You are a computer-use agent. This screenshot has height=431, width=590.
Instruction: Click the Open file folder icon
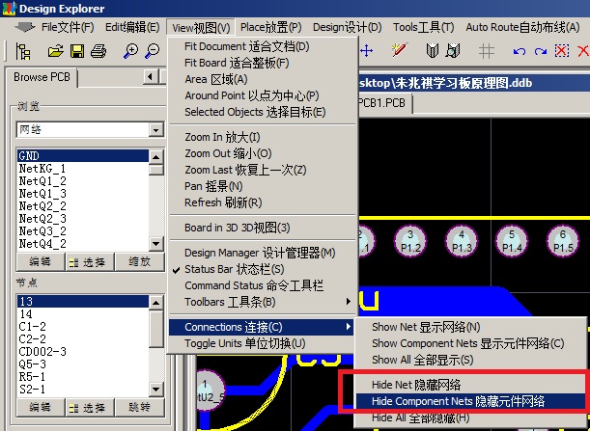[53, 50]
